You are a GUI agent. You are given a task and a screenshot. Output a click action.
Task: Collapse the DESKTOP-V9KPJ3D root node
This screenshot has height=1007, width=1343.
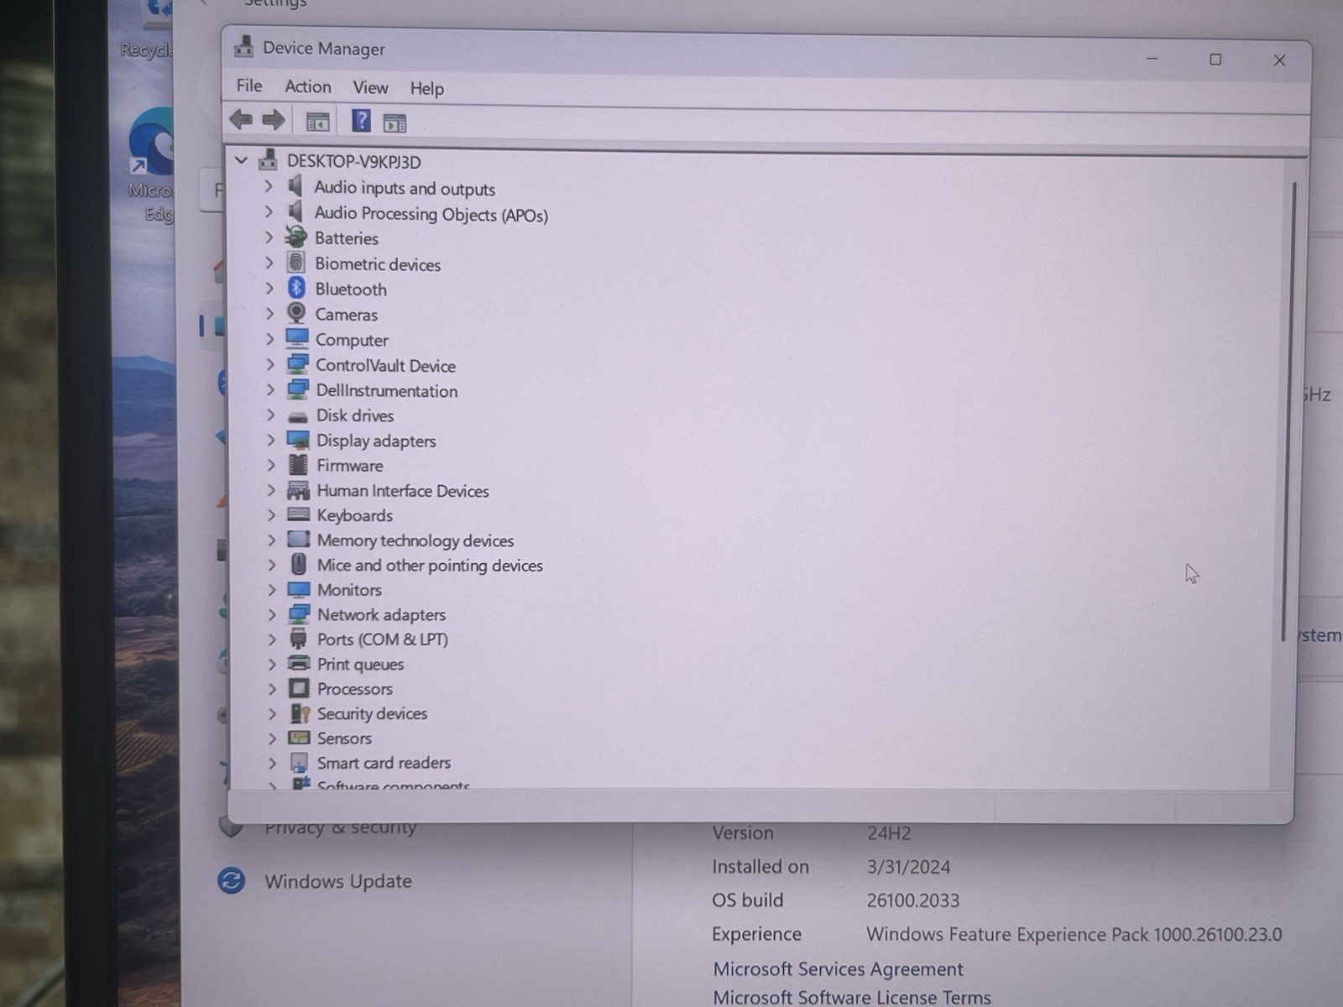(x=242, y=159)
